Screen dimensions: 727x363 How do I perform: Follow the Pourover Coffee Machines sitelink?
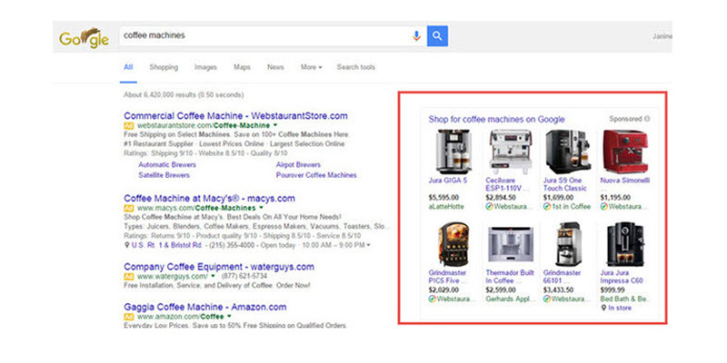pos(316,175)
